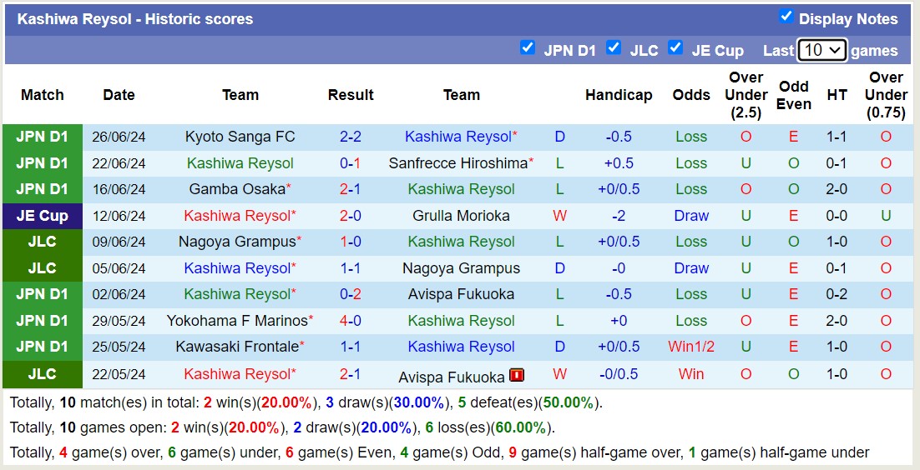Click the 2-2 result on 26/06/24

(x=350, y=137)
